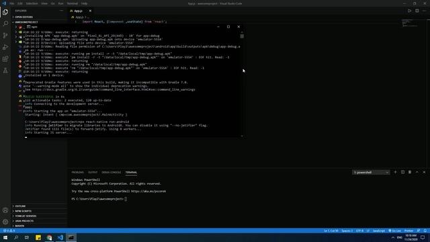Open the Test flask icon view

(5, 71)
